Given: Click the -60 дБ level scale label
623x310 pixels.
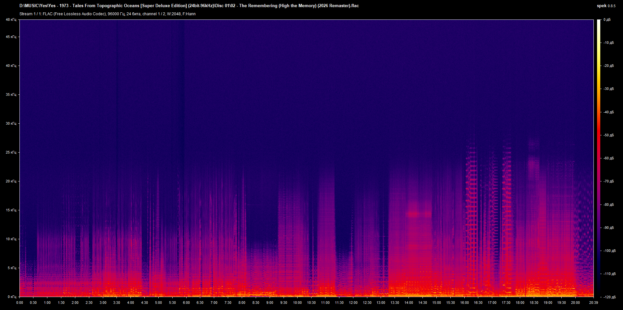Looking at the screenshot, I should (x=608, y=158).
